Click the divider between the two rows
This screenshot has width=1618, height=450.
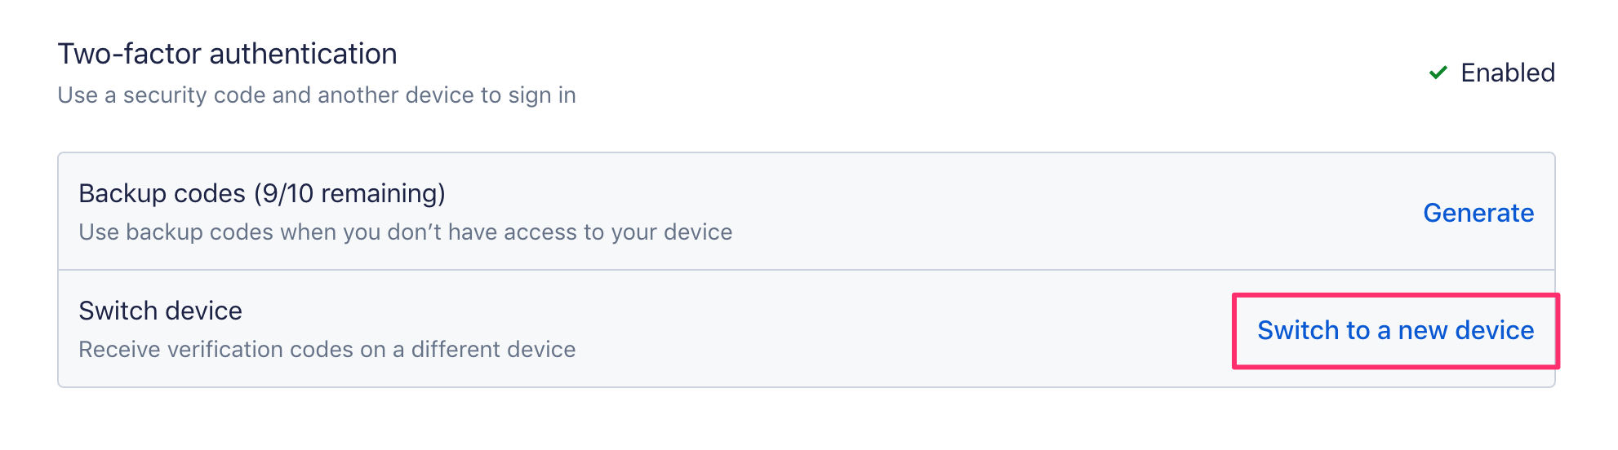coord(735,270)
